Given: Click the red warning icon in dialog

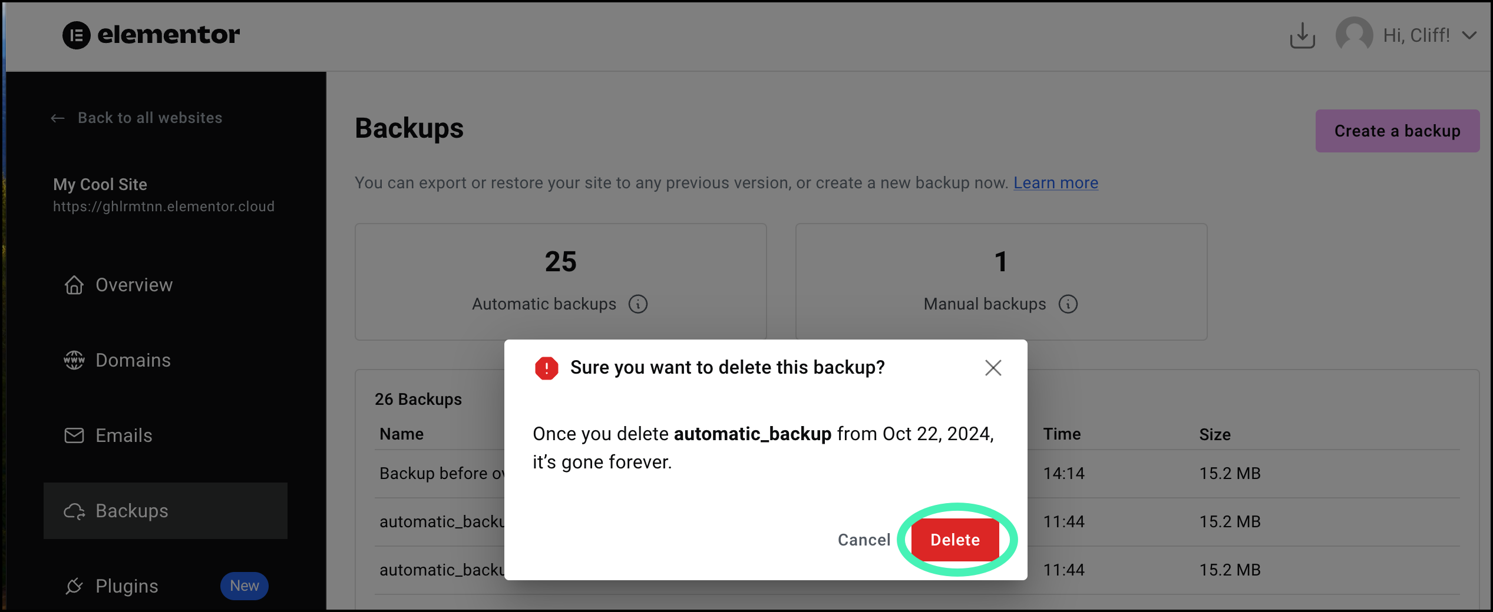Looking at the screenshot, I should pos(546,368).
